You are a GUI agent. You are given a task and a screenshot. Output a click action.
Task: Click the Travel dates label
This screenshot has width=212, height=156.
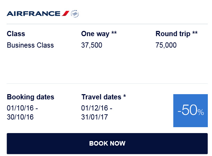click(101, 97)
